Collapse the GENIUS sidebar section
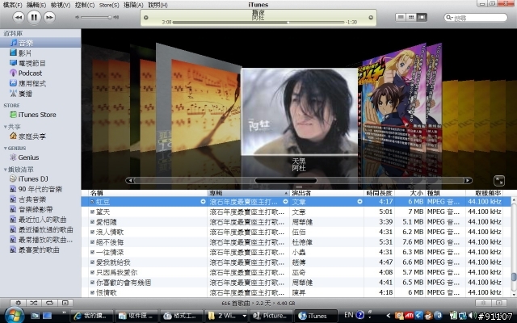The height and width of the screenshot is (323, 517). tap(6, 148)
